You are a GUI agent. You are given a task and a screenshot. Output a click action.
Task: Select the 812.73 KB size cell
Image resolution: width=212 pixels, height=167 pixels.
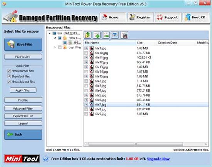(143, 86)
